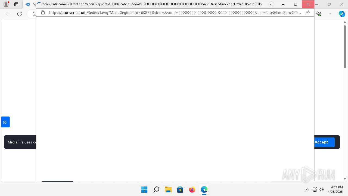Screen dimensions: 348x196
Task: Click the lock site-info icon in the popup address bar
Action: [43, 13]
